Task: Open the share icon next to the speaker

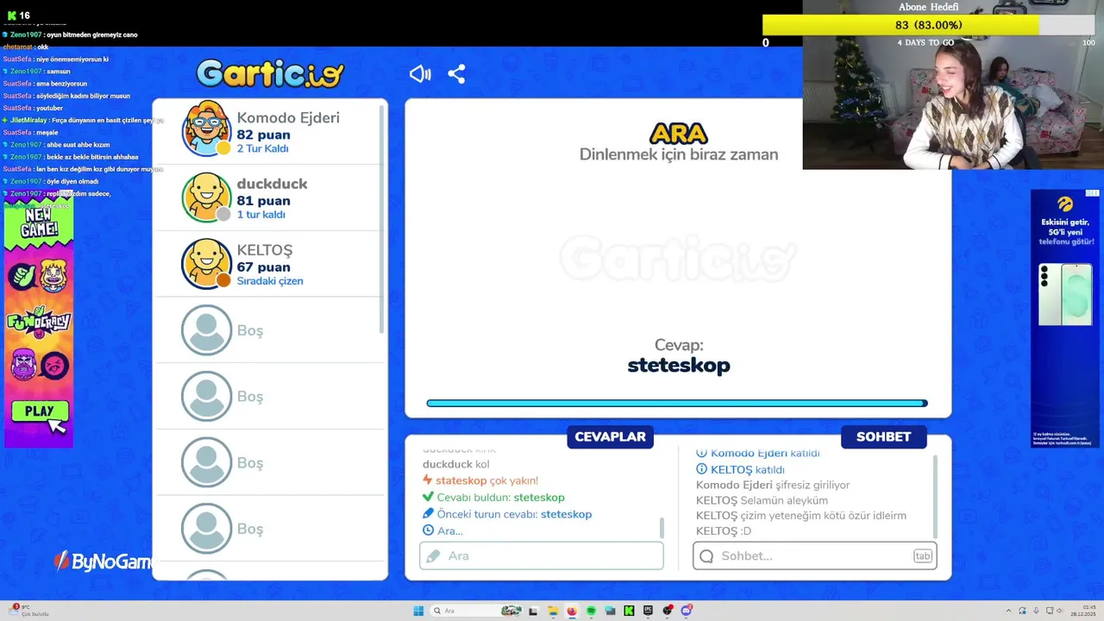Action: (x=456, y=74)
